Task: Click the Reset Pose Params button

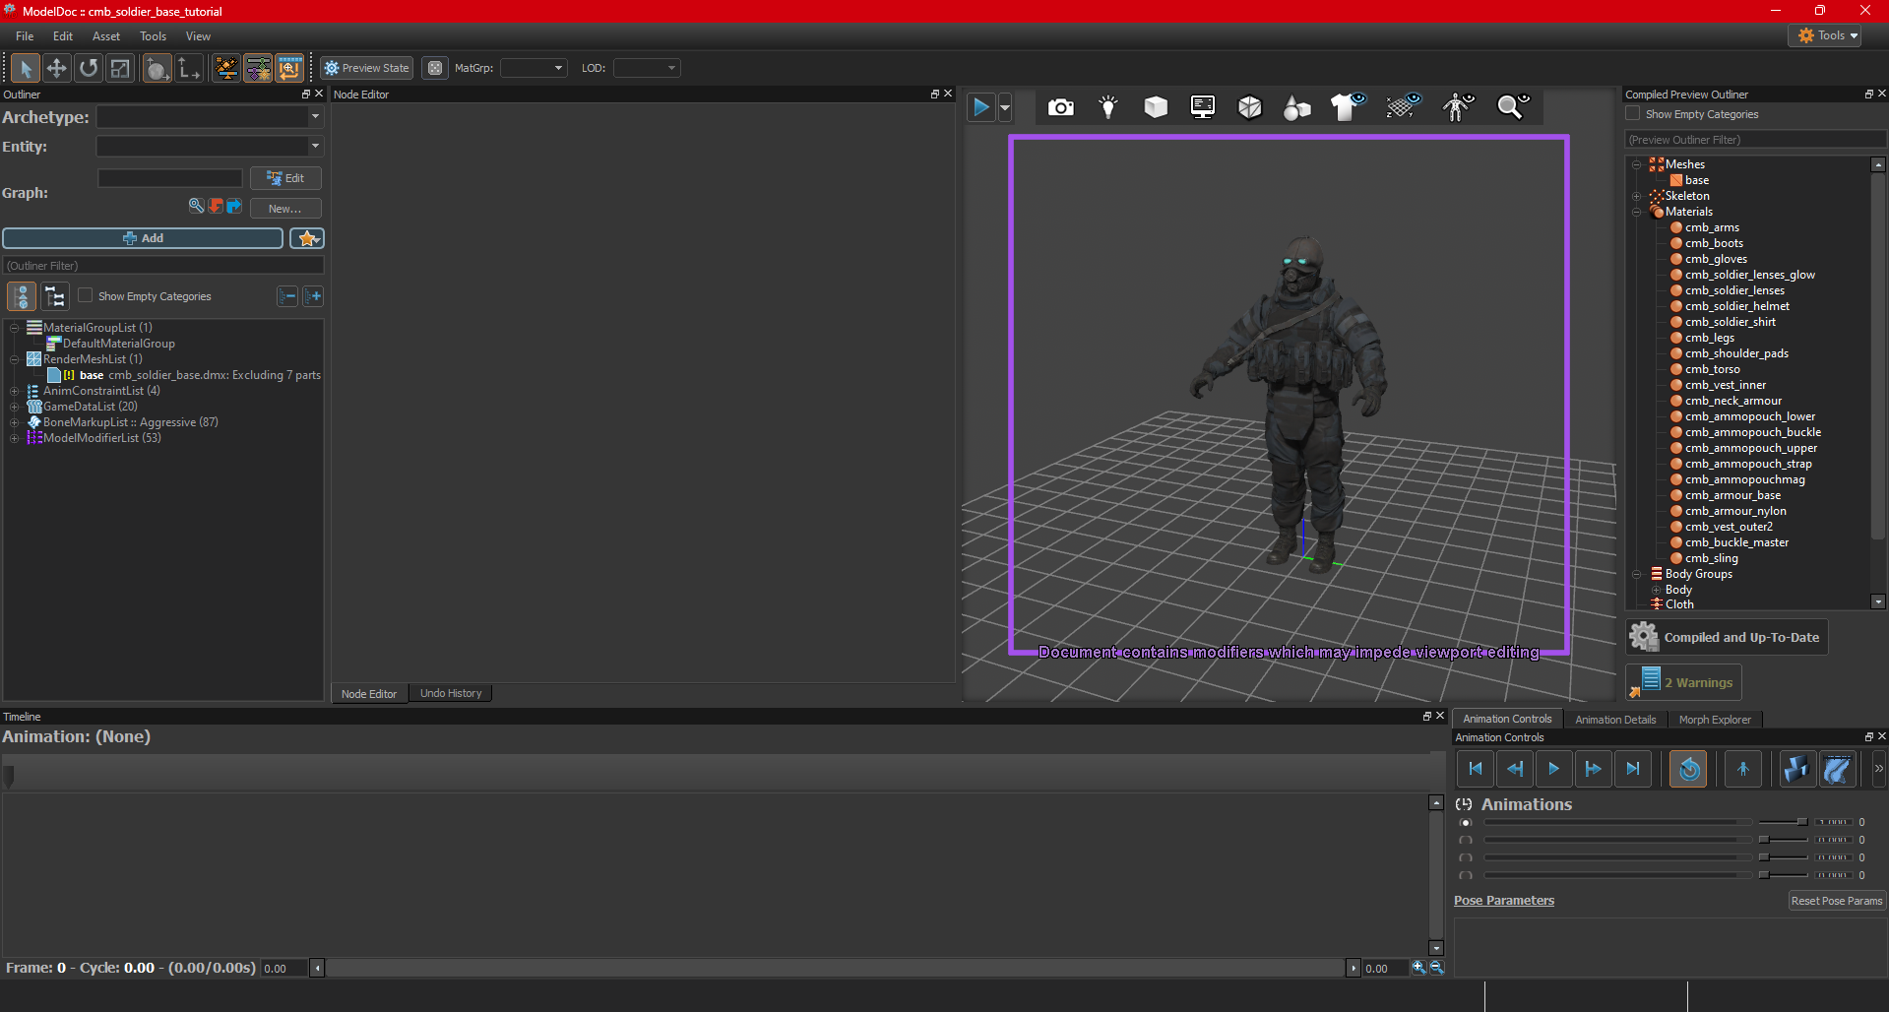Action: pos(1836,901)
